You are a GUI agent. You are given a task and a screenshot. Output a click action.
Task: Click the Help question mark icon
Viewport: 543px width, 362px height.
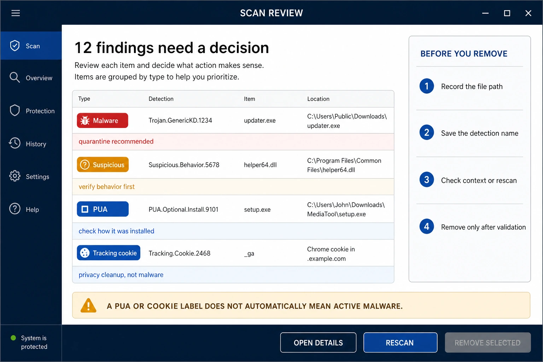click(x=14, y=209)
